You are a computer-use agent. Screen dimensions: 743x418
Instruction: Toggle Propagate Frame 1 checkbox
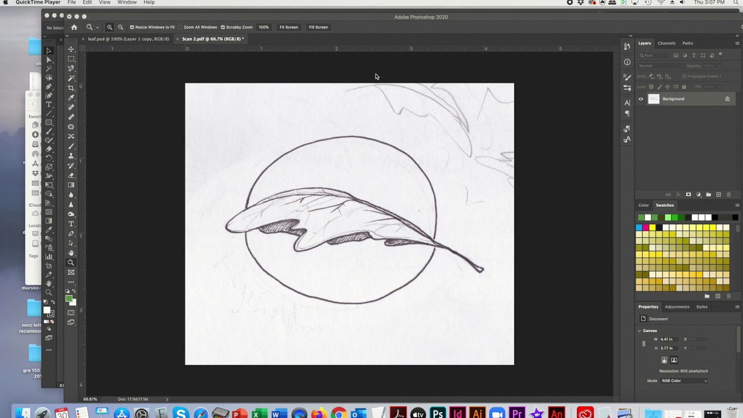click(684, 76)
